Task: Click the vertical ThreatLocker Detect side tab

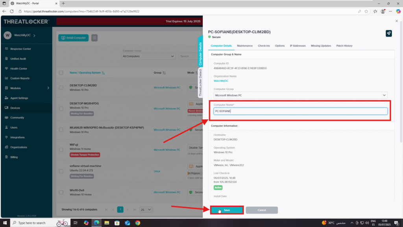Action: coord(200,82)
